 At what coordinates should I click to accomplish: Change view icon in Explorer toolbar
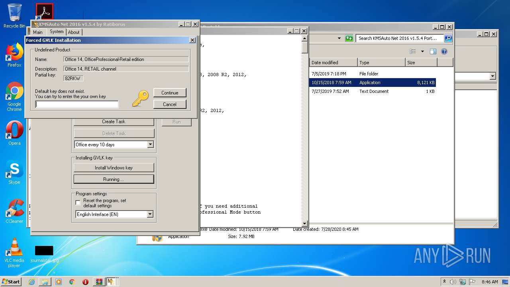pyautogui.click(x=413, y=51)
